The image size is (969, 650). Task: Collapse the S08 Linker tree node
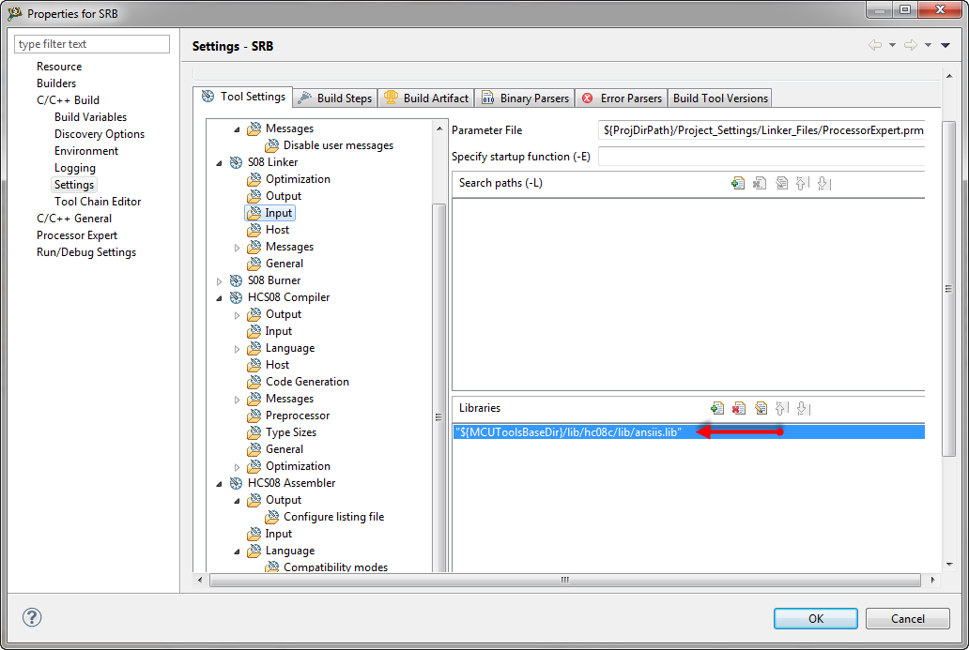pyautogui.click(x=220, y=163)
